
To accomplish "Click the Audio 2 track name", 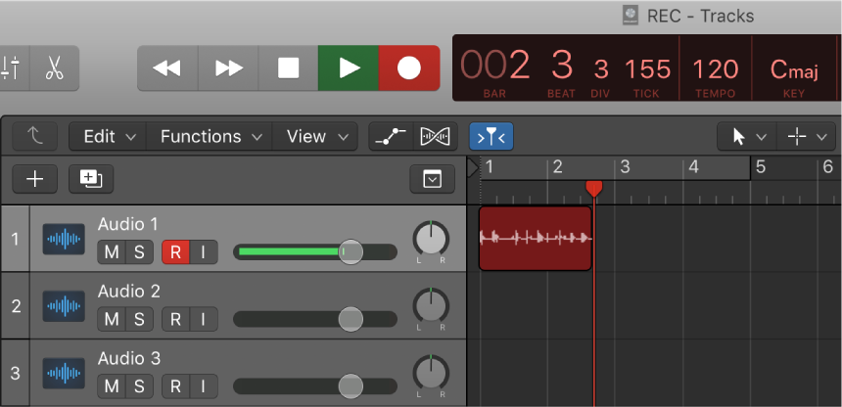I will point(129,291).
